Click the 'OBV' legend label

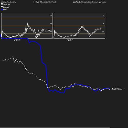[5, 9]
